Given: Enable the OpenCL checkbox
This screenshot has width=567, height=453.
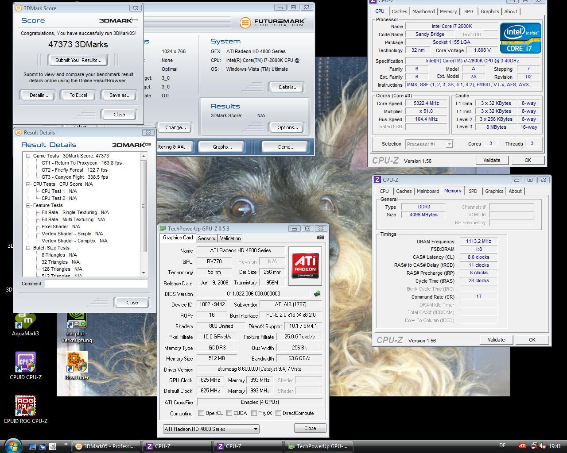Looking at the screenshot, I should (x=202, y=413).
